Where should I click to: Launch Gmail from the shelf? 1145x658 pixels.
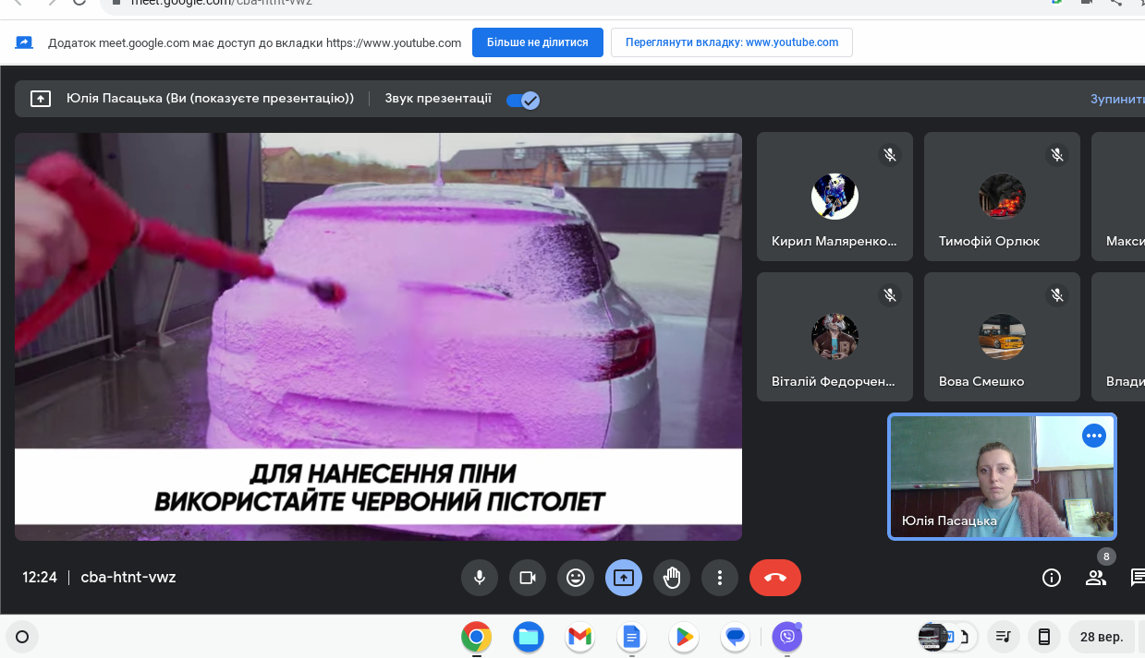tap(579, 637)
